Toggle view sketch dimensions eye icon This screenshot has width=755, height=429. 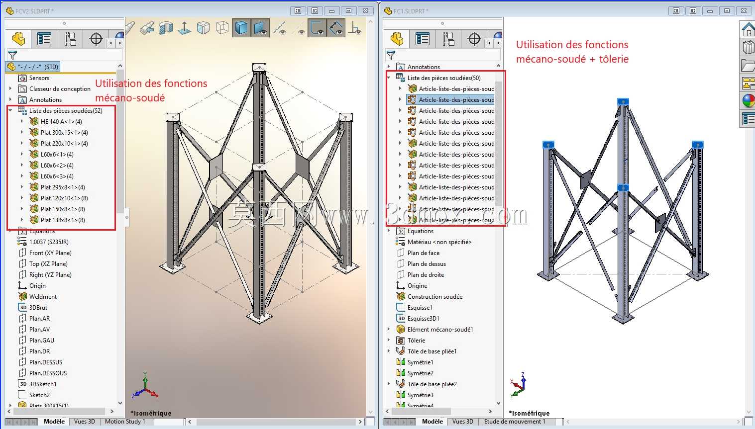pyautogui.click(x=336, y=28)
